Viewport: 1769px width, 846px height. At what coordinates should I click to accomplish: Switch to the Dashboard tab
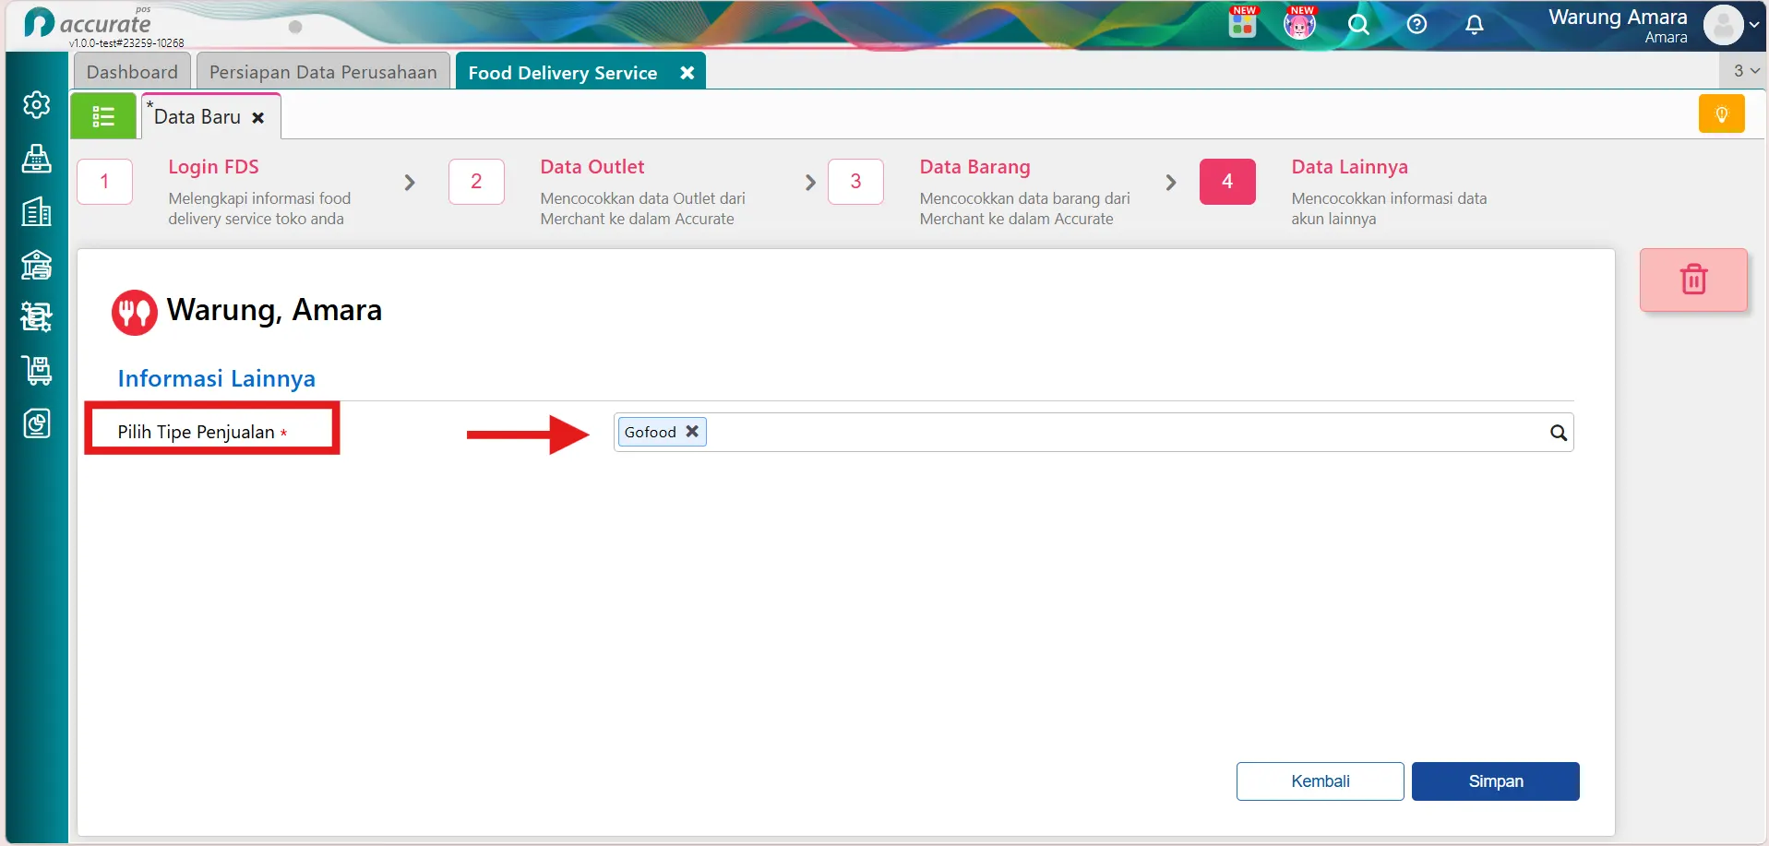tap(132, 72)
